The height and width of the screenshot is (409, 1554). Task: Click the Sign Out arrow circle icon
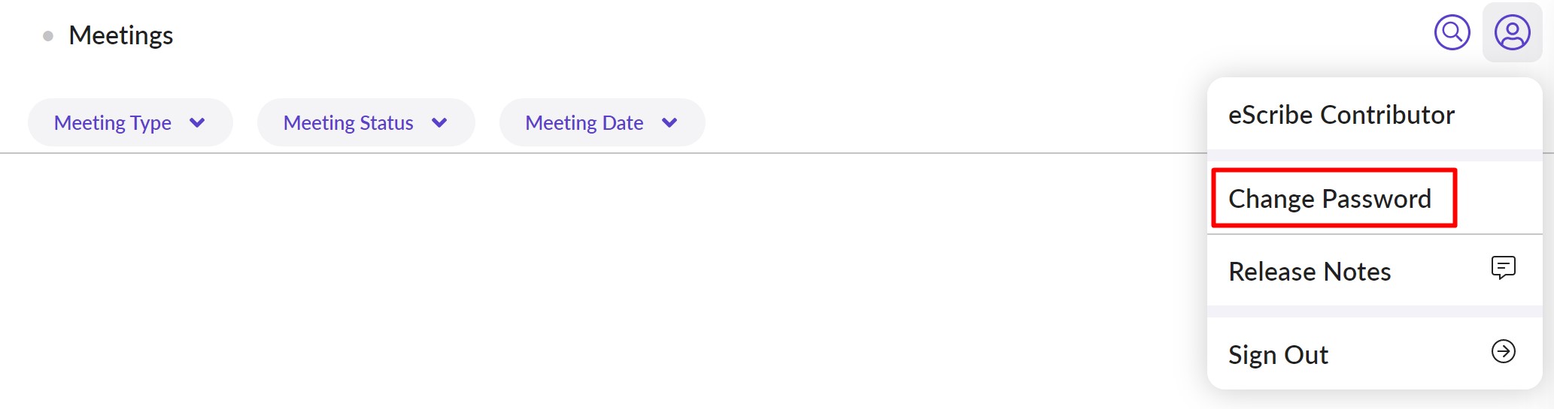tap(1503, 351)
